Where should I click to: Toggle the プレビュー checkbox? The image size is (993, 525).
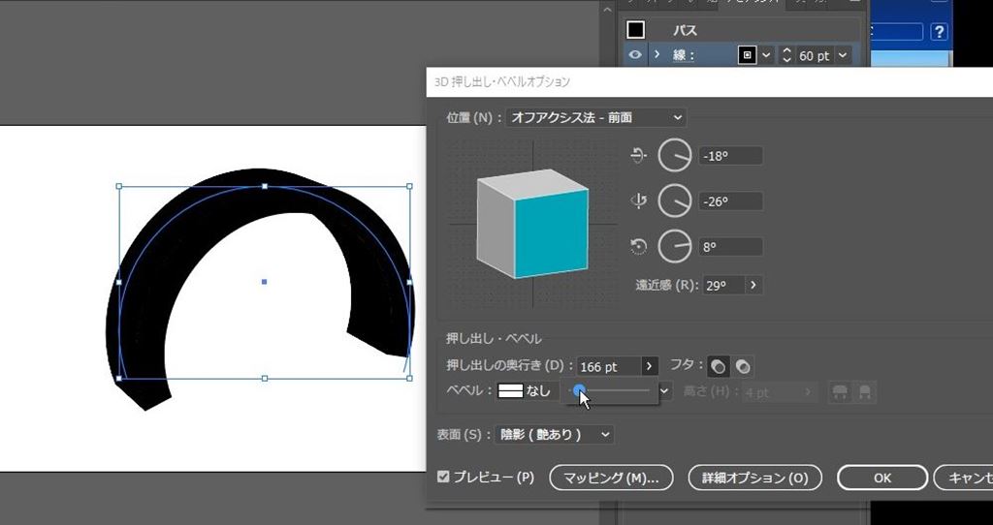tap(444, 478)
